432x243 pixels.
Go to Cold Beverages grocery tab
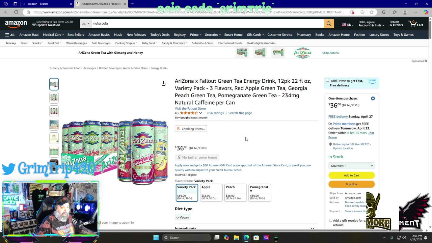tap(101, 43)
